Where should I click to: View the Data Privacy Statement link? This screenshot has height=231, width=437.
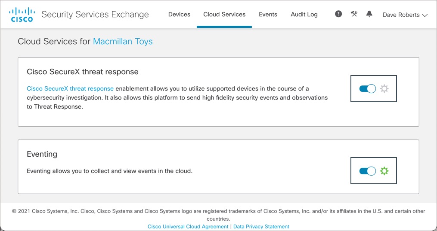pos(261,227)
